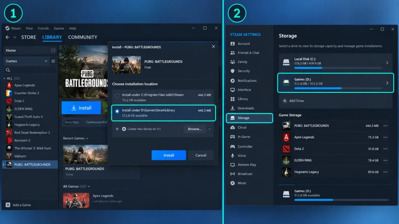Click the Notifications settings icon

232,80
